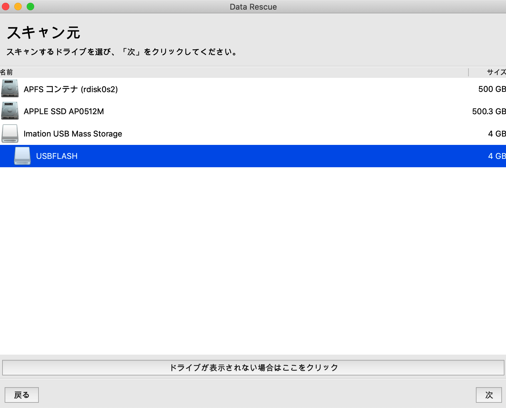Screen dimensions: 506x408
Task: Zoom the window using the green button
Action: coord(30,7)
